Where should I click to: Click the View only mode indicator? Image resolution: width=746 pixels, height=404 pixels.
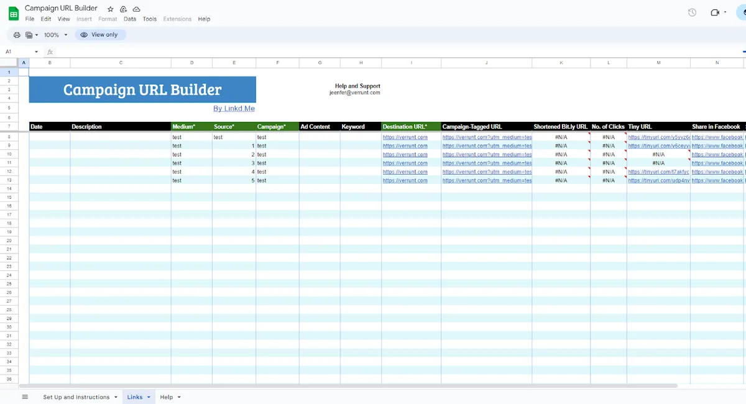pos(100,35)
